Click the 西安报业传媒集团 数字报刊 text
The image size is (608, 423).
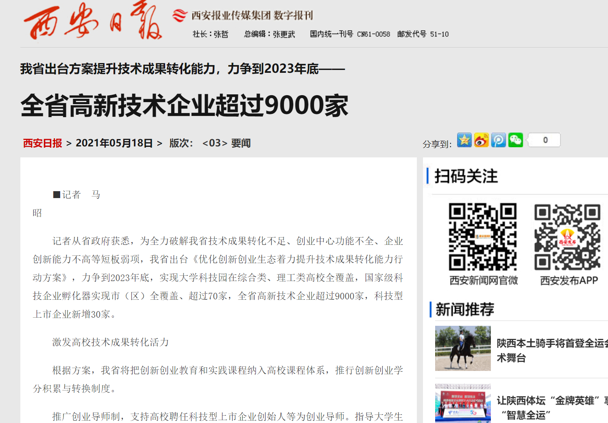252,15
